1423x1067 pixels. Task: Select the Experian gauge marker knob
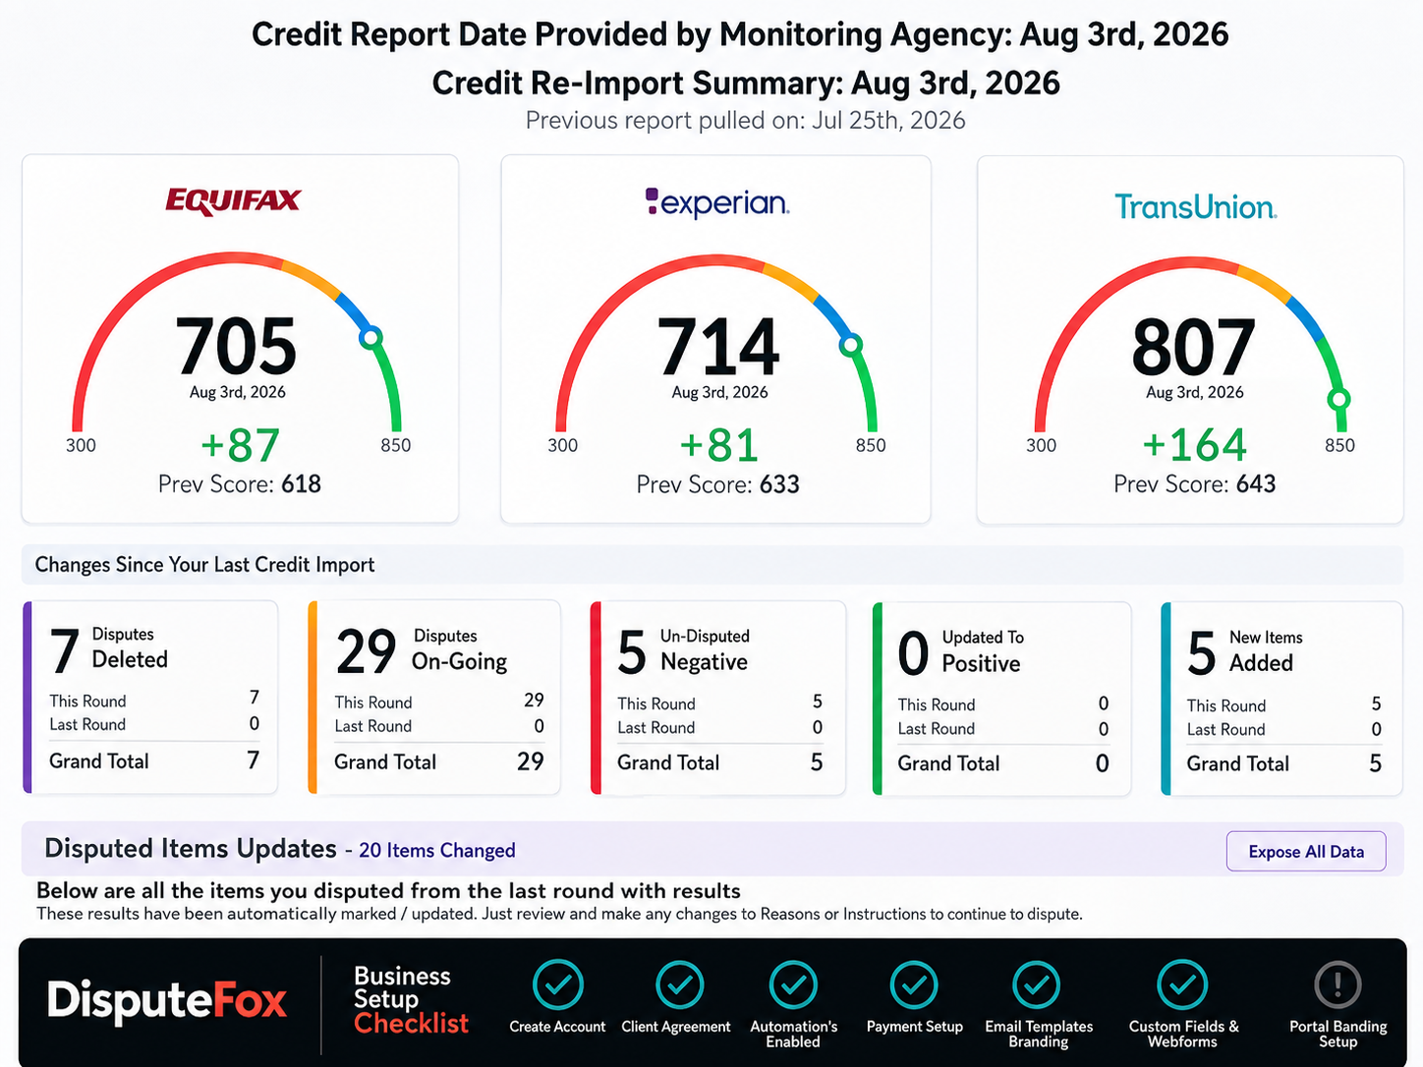[x=851, y=345]
